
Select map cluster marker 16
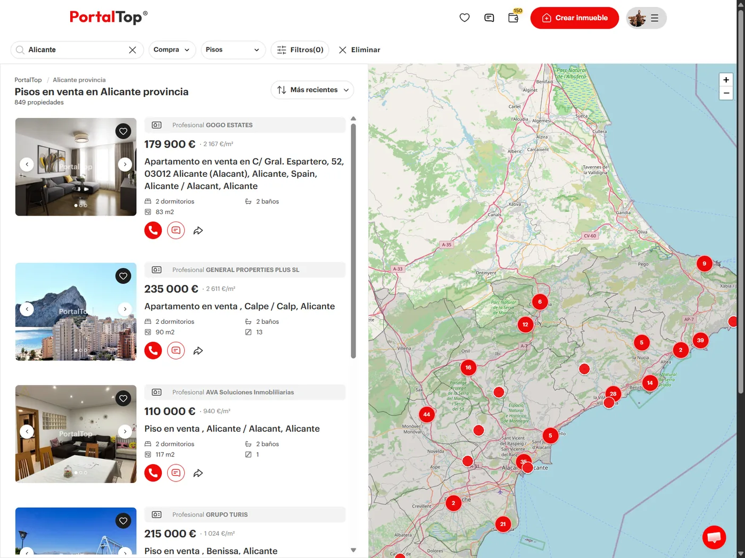coord(468,367)
